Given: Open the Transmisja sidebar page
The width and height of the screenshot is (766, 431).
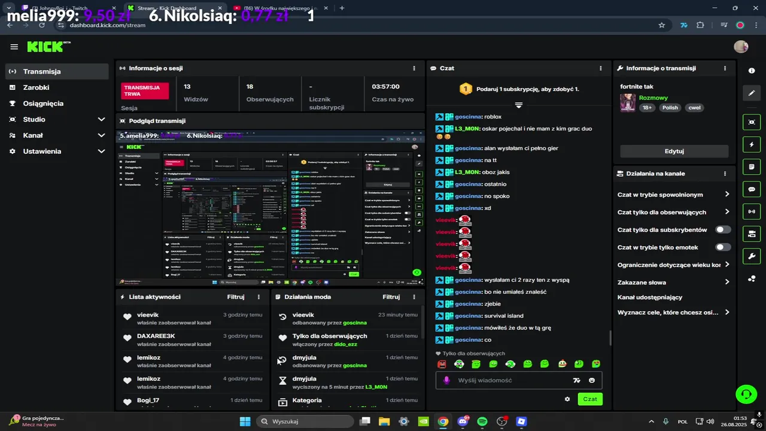Looking at the screenshot, I should point(57,71).
